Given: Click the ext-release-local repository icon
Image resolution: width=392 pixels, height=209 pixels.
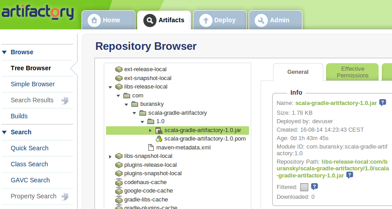Looking at the screenshot, I should point(119,69).
